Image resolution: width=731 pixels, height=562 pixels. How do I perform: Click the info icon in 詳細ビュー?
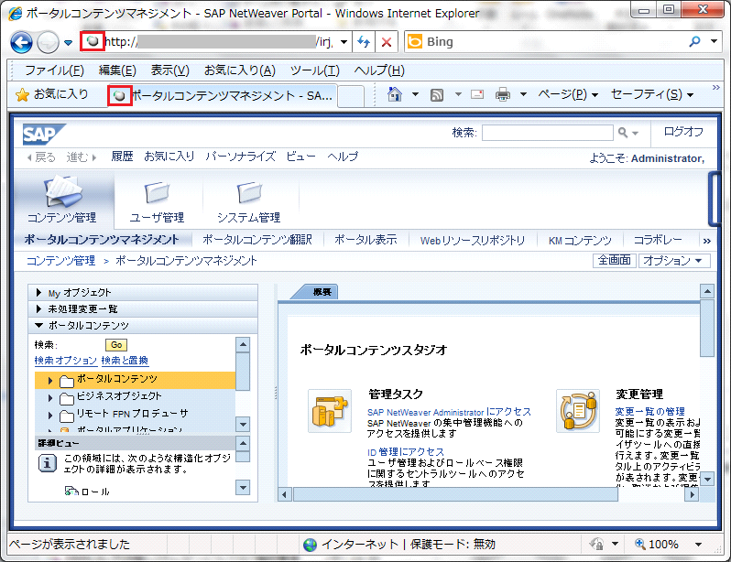[47, 464]
